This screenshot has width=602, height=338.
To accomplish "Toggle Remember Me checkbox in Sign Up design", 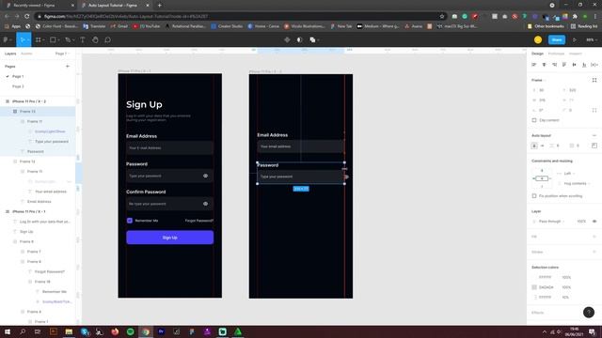I will coord(130,221).
